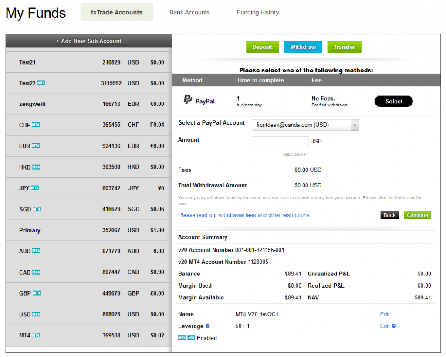Open the Funding History tab
The width and height of the screenshot is (446, 357).
coord(257,12)
